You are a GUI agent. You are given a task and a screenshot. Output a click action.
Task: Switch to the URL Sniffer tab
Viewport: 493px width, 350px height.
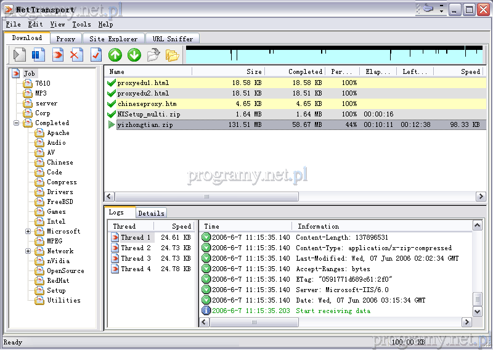point(173,39)
